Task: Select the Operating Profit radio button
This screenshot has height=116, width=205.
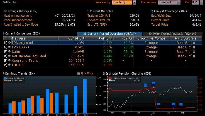Action: (9, 60)
